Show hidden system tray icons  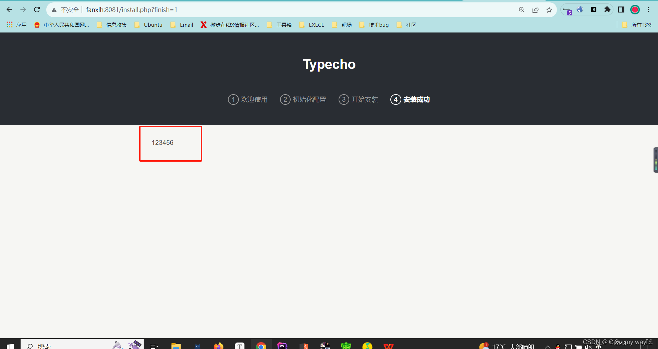click(x=548, y=346)
